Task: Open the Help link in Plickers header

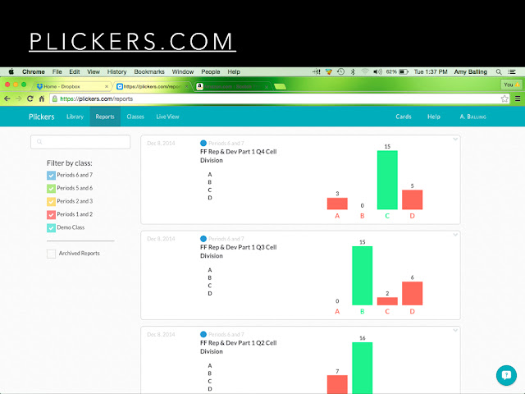Action: pyautogui.click(x=434, y=117)
